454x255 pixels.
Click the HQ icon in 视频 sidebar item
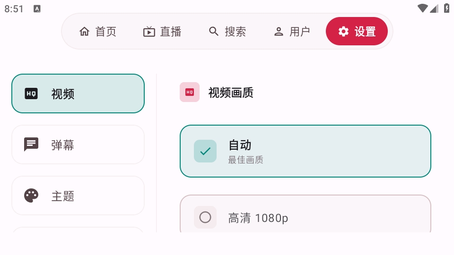tap(31, 93)
